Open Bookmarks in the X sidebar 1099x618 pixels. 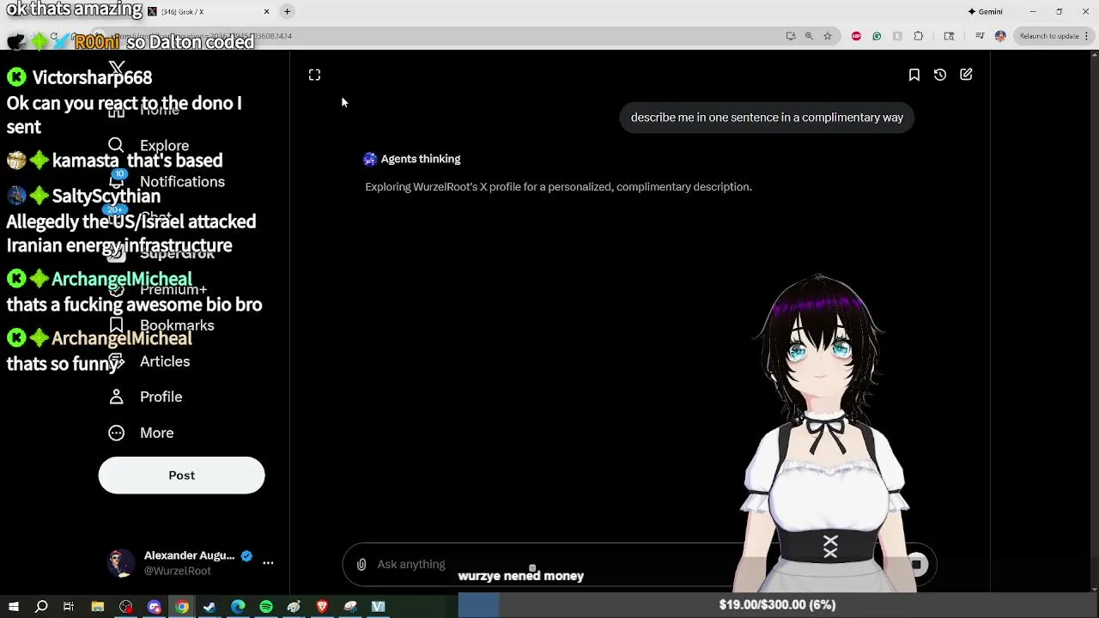(160, 325)
